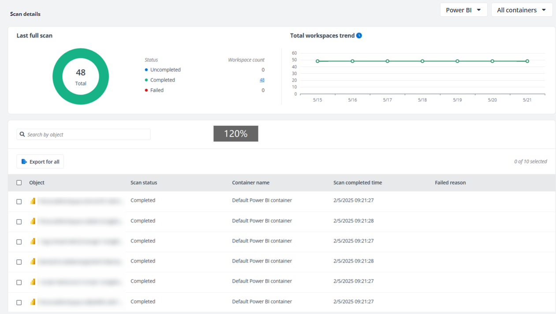Screen dimensions: 556x314
Task: Click the Export for all button
Action: [40, 162]
